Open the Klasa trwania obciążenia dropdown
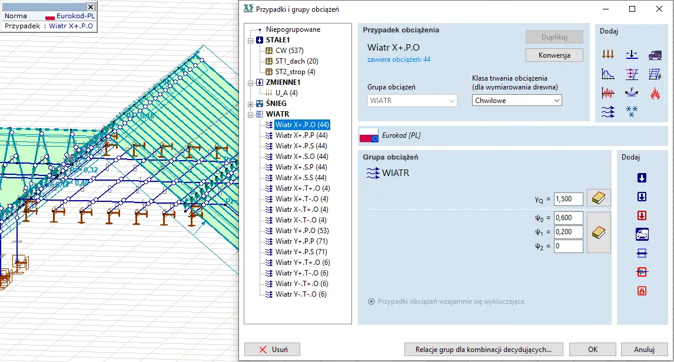674x362 pixels. (517, 101)
